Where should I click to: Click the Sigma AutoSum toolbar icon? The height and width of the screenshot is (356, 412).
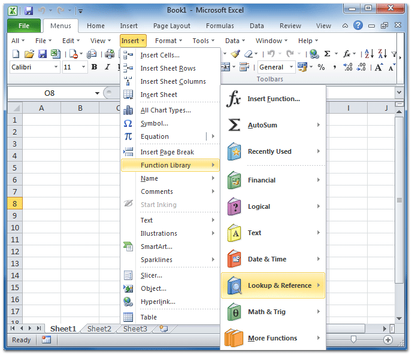[327, 54]
